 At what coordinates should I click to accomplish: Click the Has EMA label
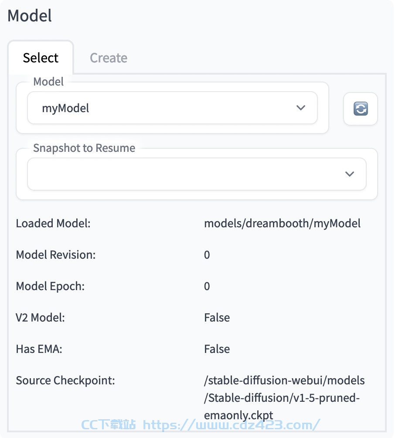click(x=39, y=349)
